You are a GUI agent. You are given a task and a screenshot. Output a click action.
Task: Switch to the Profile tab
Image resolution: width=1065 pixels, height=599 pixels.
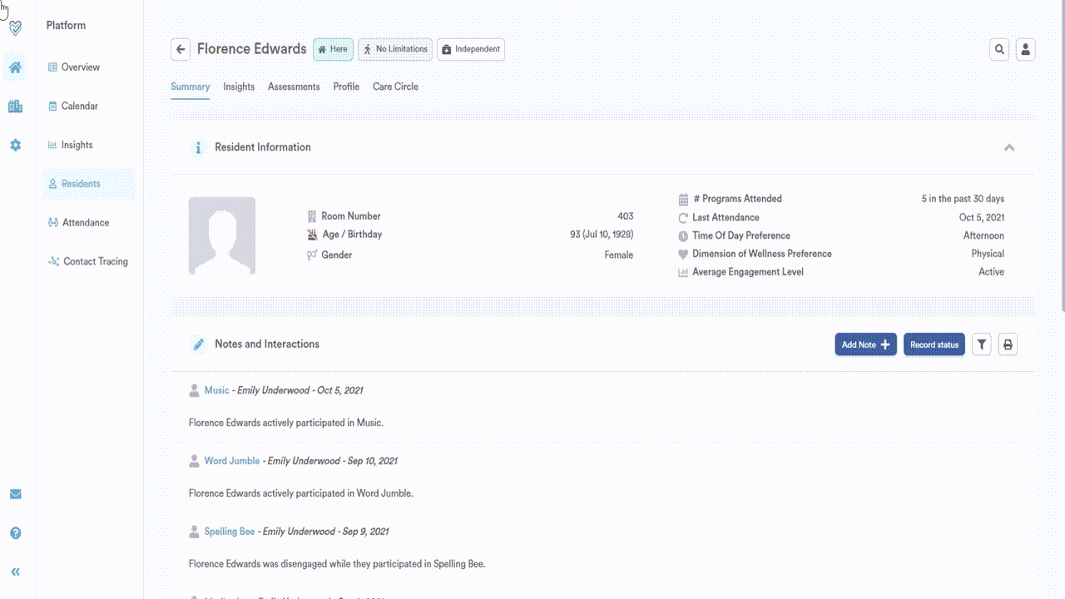pos(346,87)
